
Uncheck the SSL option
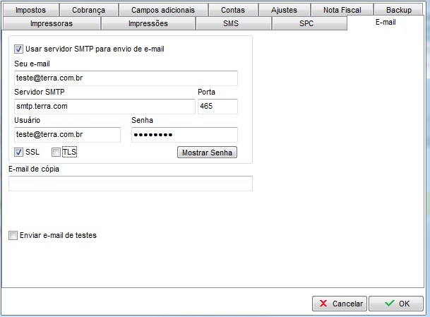click(x=18, y=152)
